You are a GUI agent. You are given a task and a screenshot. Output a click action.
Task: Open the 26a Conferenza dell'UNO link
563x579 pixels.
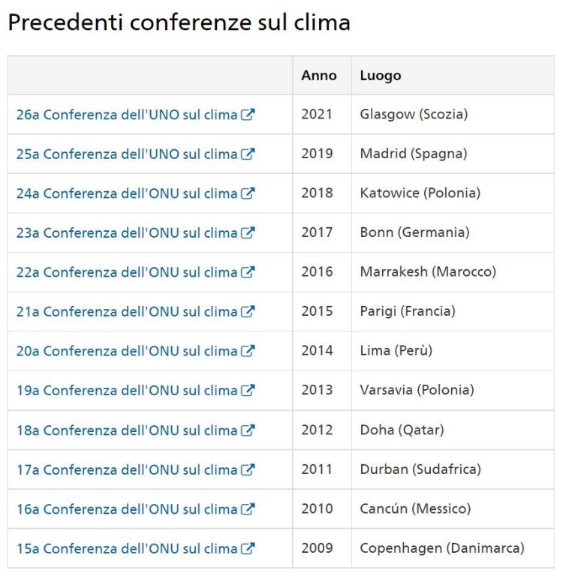pyautogui.click(x=126, y=115)
